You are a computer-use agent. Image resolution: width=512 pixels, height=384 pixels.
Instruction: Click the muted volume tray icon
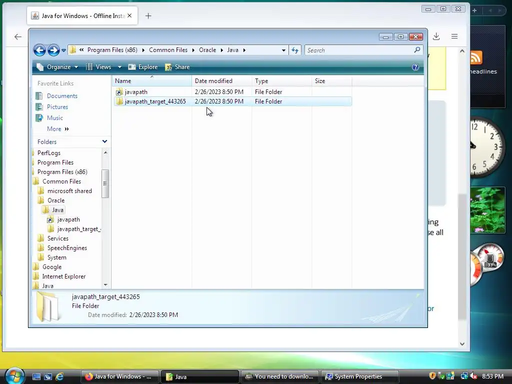click(x=473, y=376)
